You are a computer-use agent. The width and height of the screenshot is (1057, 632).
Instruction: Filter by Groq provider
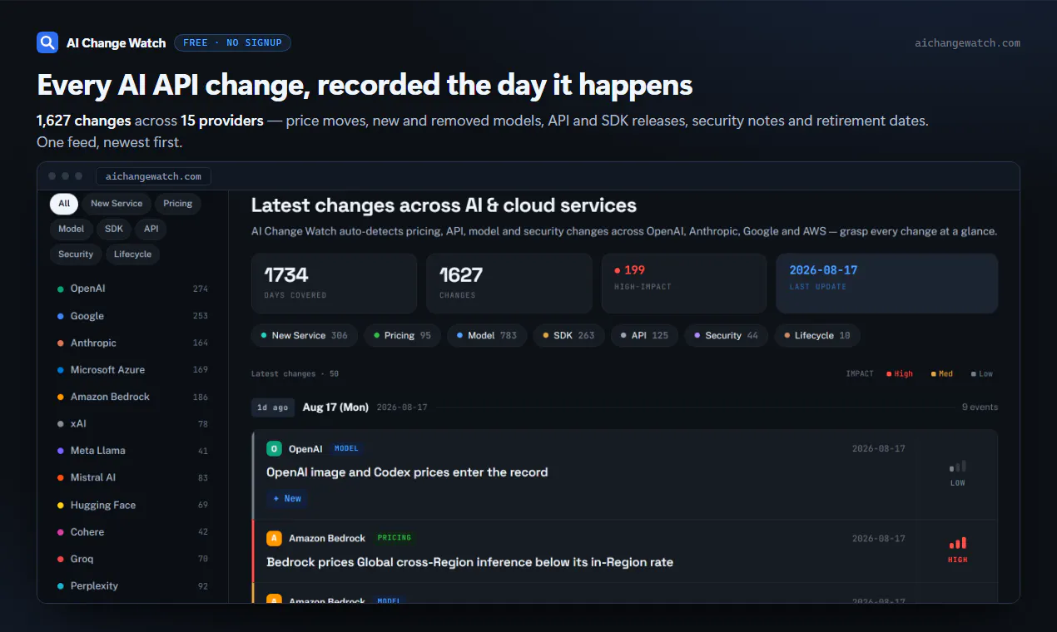click(132, 559)
